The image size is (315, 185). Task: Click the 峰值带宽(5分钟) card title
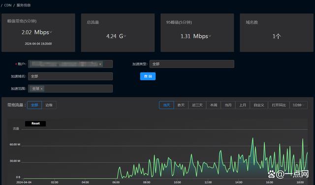pyautogui.click(x=22, y=21)
